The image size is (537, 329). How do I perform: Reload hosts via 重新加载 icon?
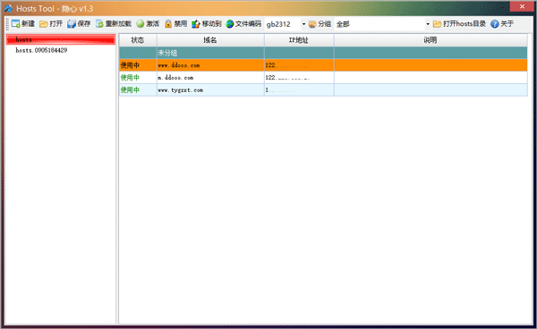(x=99, y=23)
